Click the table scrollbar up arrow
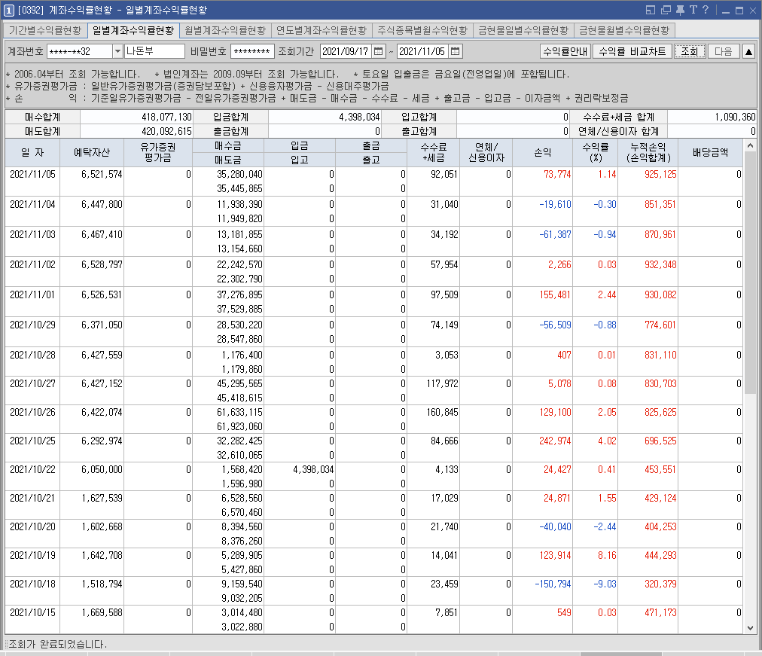 coord(750,145)
